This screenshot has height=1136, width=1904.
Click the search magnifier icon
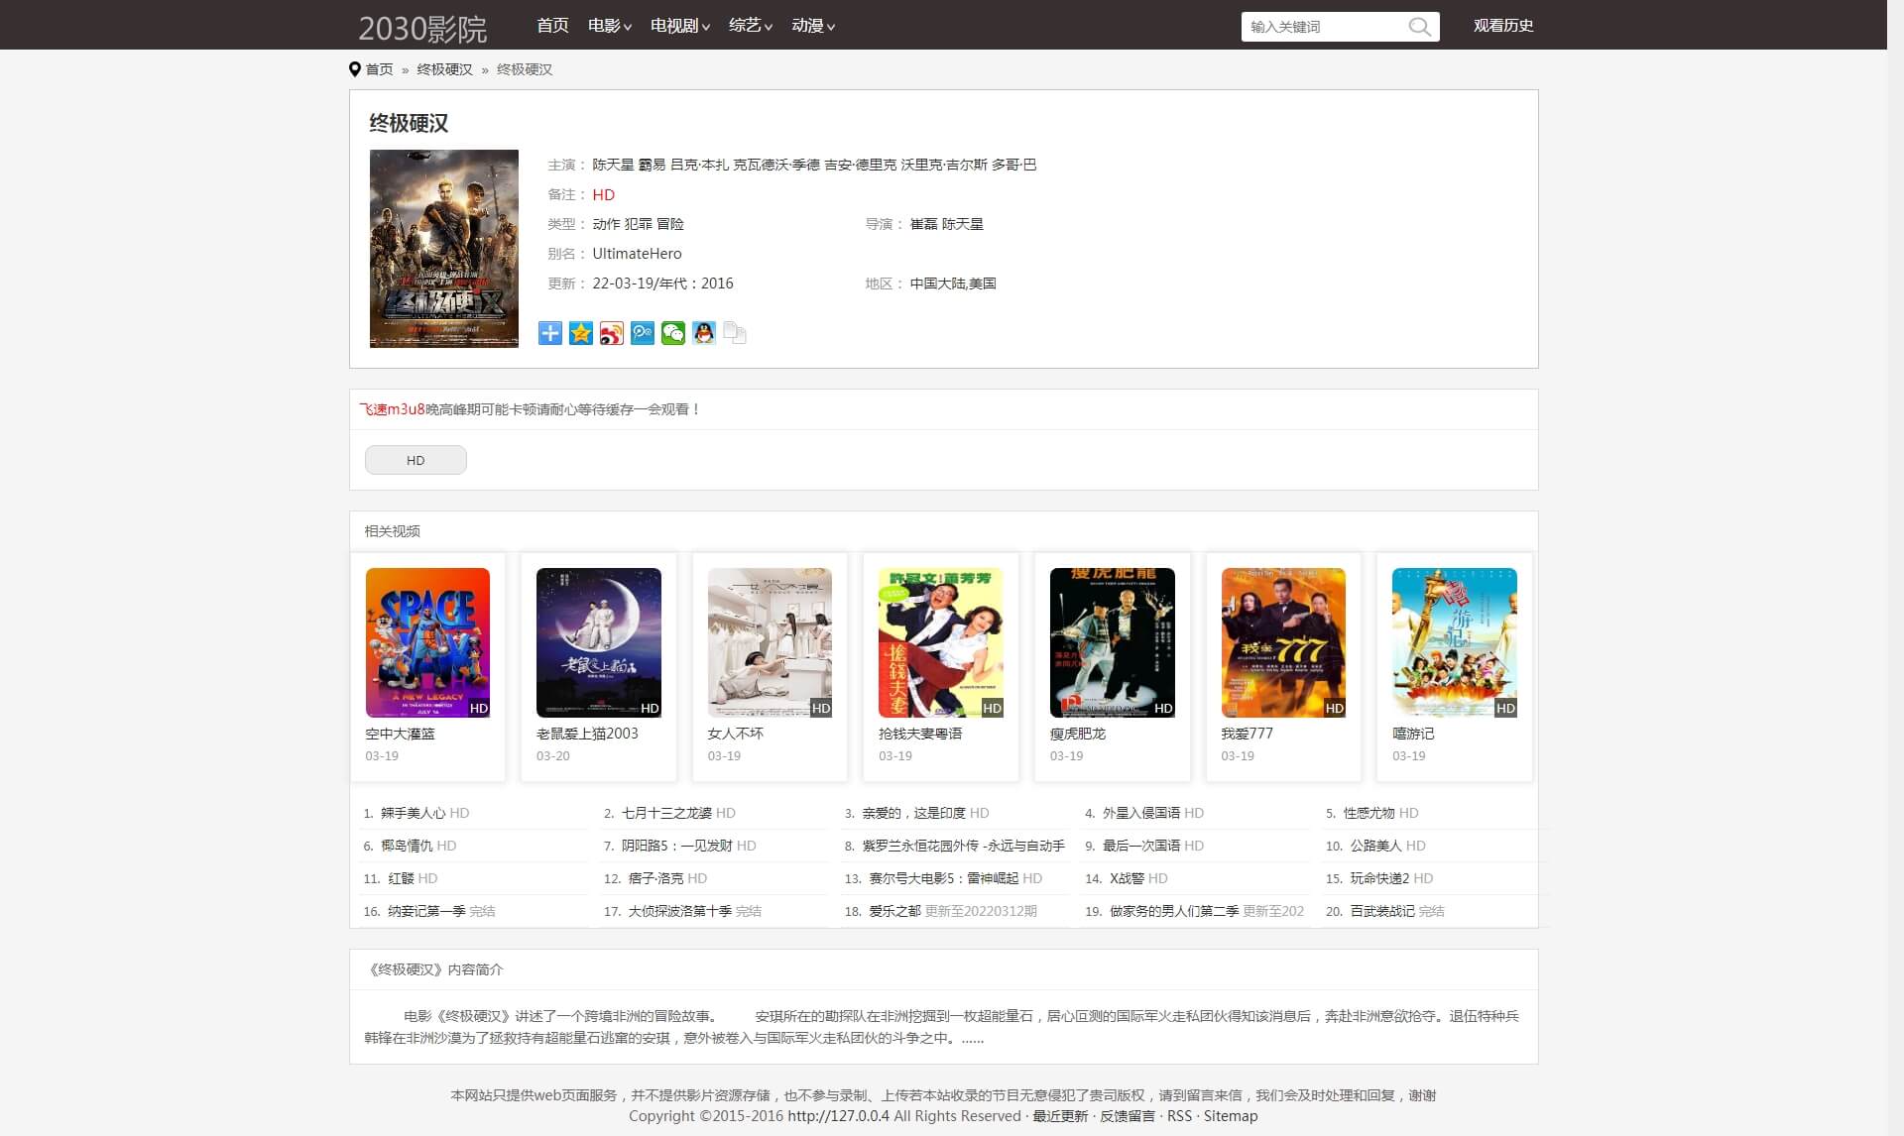1420,27
